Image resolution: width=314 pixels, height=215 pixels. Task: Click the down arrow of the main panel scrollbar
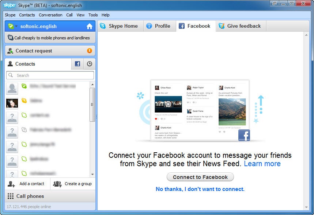click(306, 207)
